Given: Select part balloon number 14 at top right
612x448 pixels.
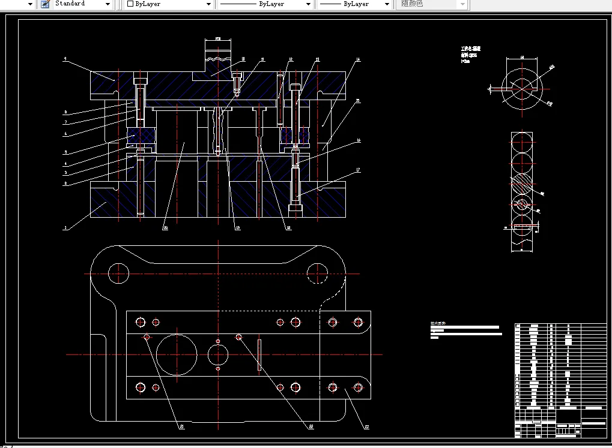Looking at the screenshot, I should [358, 59].
